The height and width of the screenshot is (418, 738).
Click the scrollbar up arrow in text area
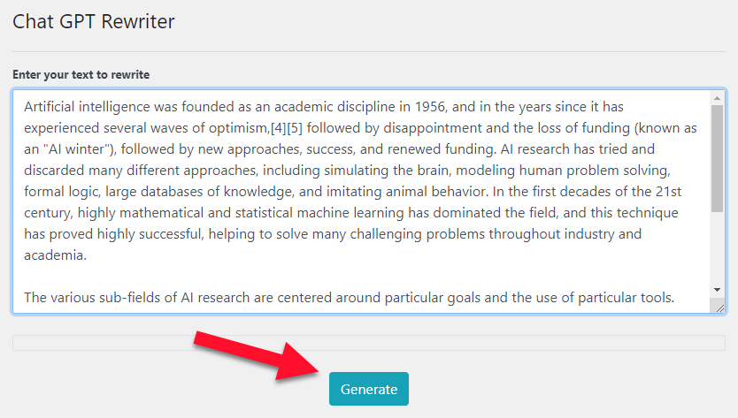(717, 98)
